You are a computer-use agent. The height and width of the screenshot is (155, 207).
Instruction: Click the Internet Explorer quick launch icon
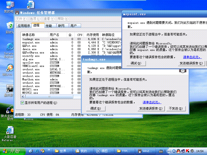click(x=36, y=151)
